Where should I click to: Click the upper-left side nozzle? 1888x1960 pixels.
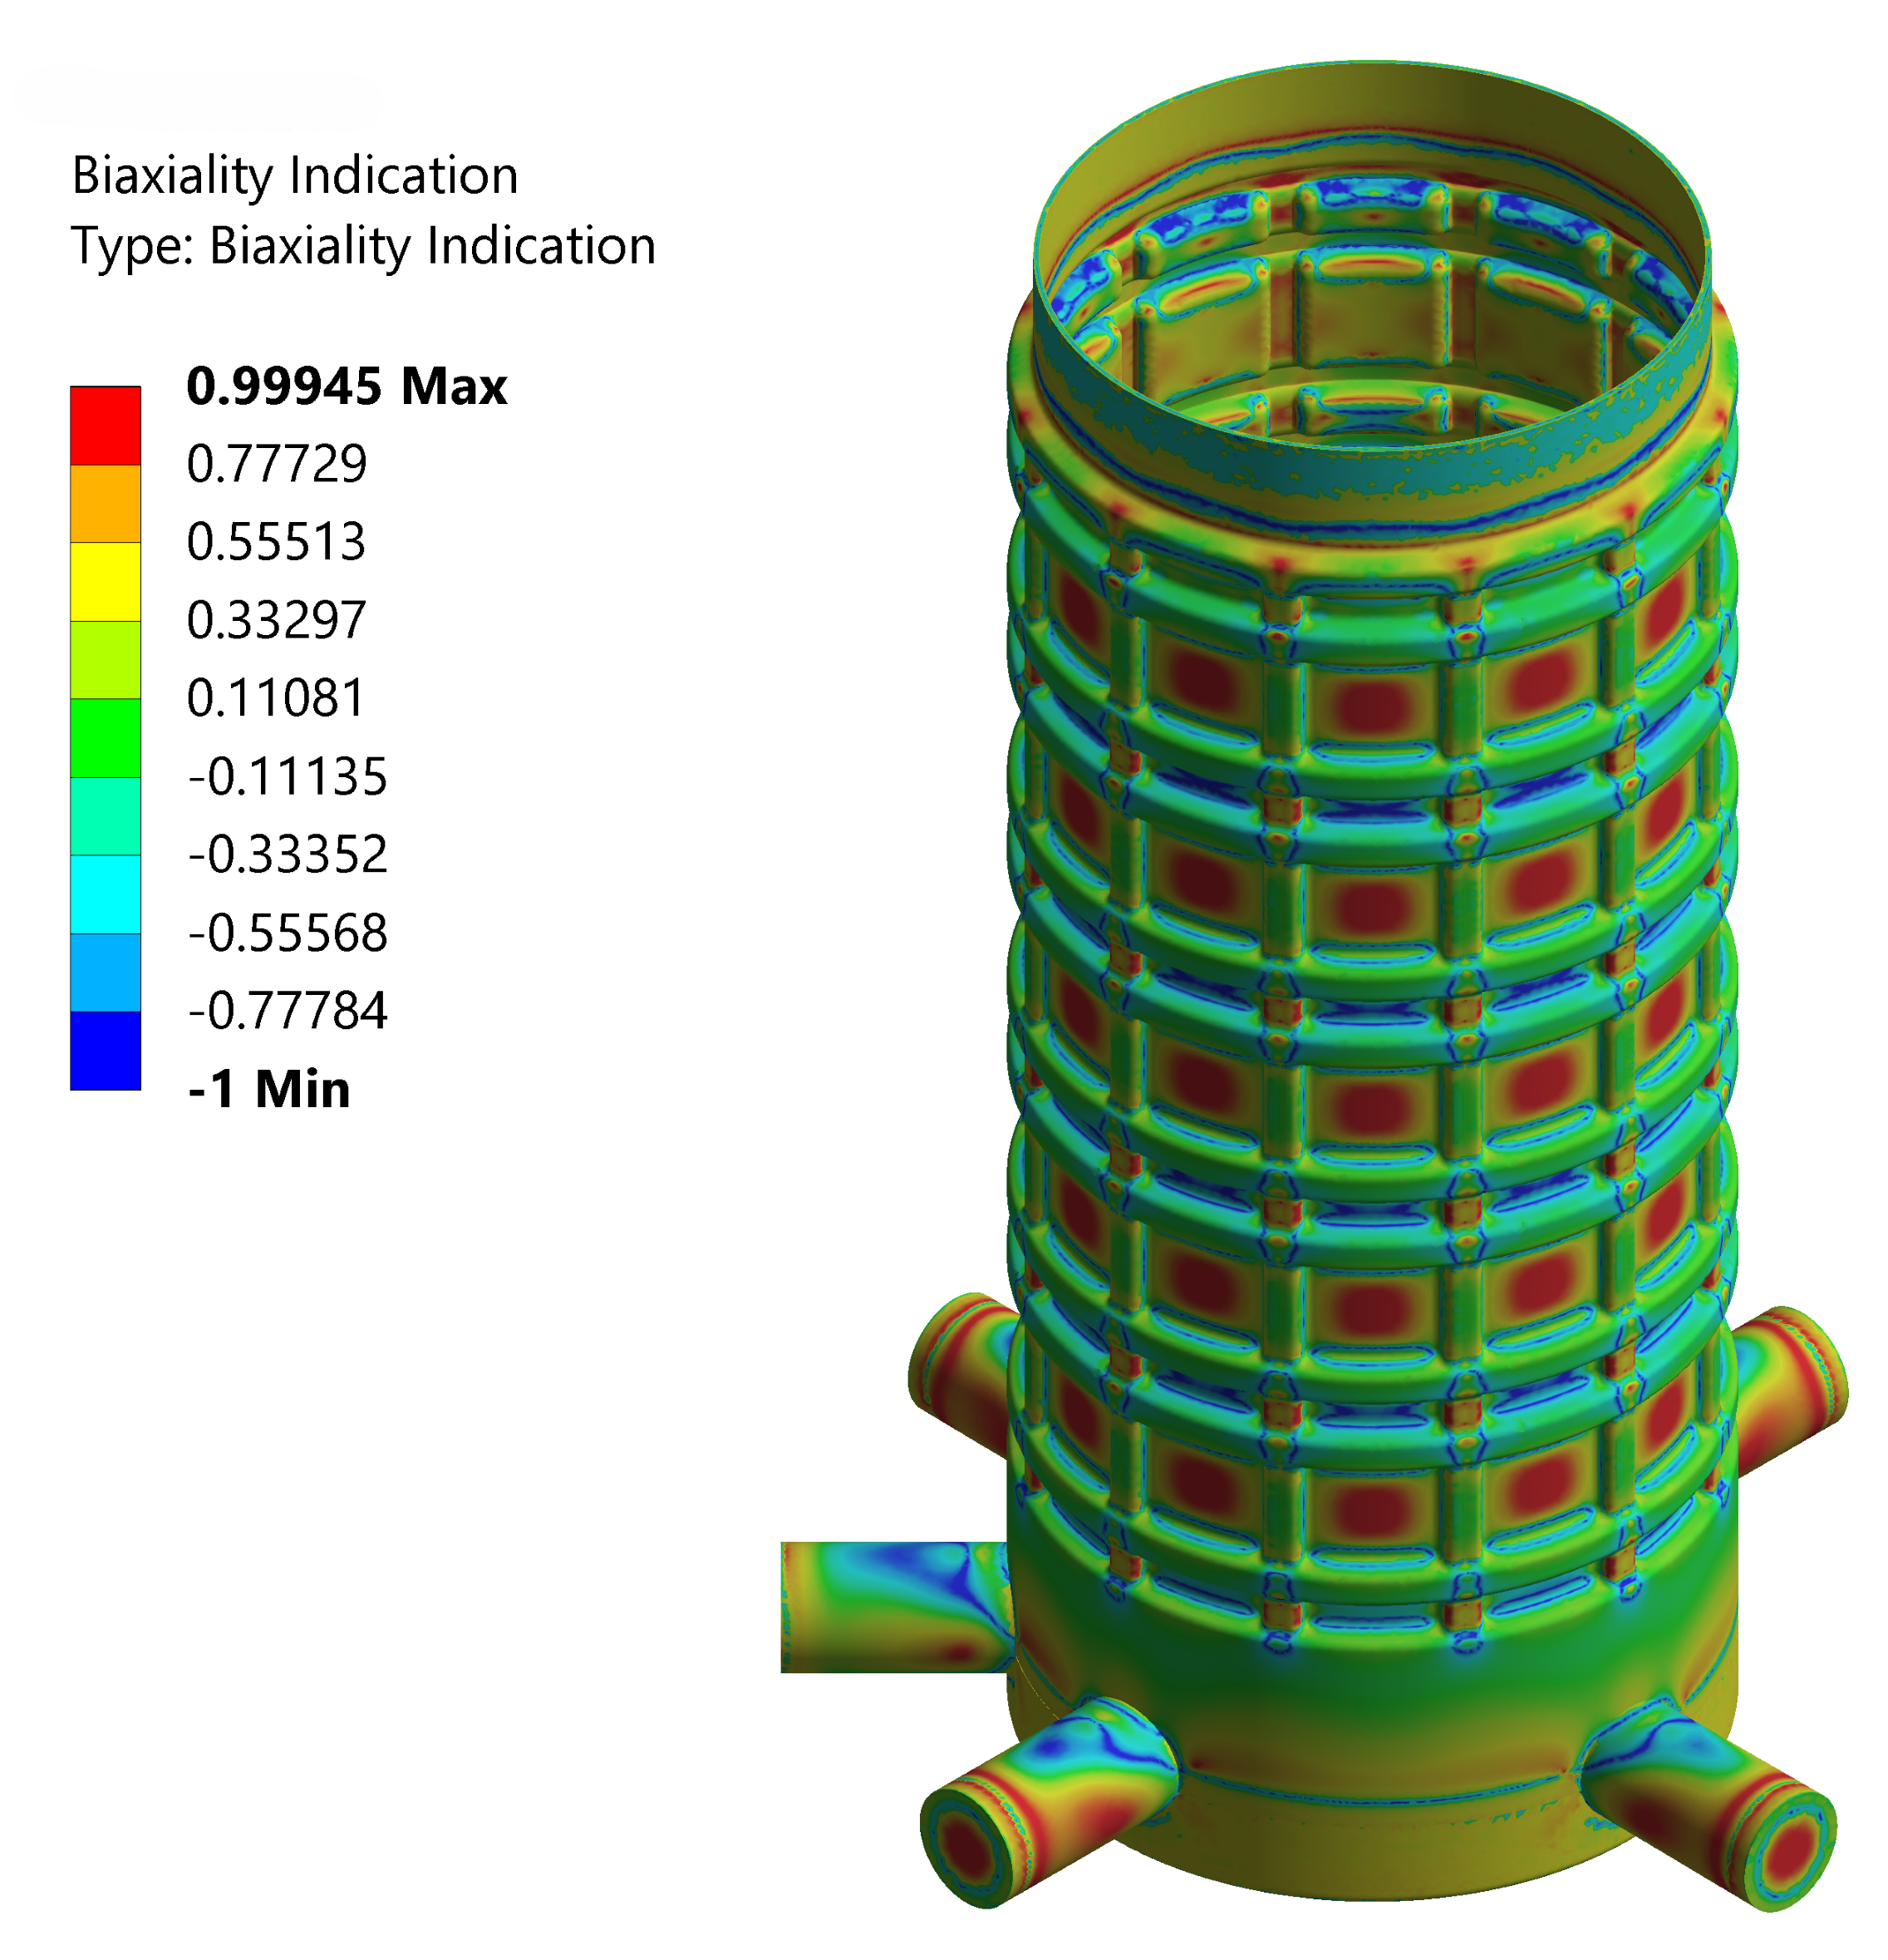[960, 1368]
